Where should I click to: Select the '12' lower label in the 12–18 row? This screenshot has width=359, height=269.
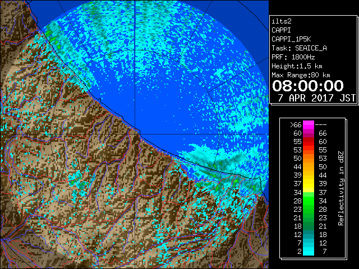[x=298, y=234]
